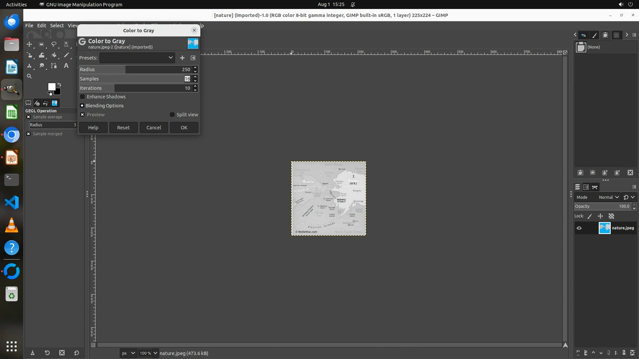Expand Blending Options section
This screenshot has height=359, width=639.
click(x=82, y=106)
